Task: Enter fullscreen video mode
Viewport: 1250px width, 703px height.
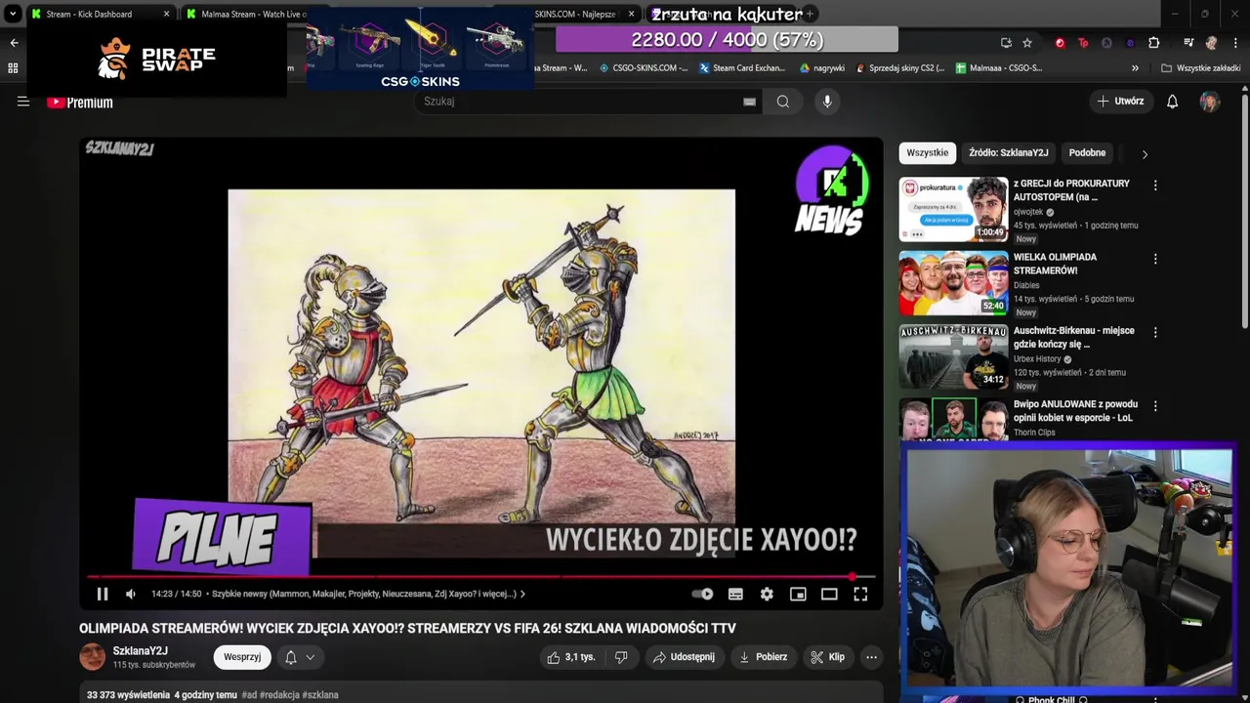Action: (860, 594)
